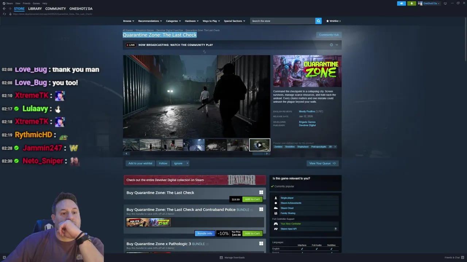Viewport: 467px width, 262px height.
Task: Expand more tags with plus button
Action: coord(335,147)
